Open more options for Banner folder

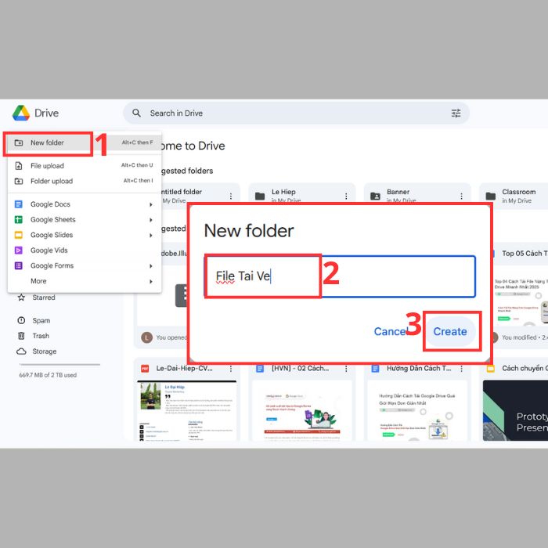[x=461, y=196]
